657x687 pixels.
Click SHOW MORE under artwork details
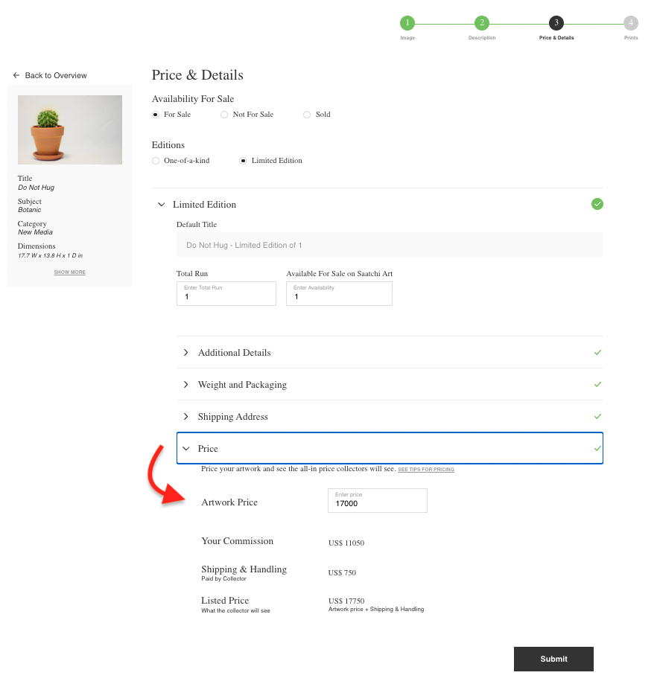click(x=70, y=272)
